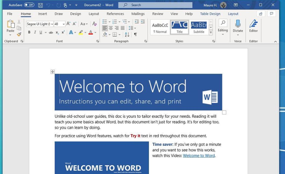This screenshot has width=285, height=174.
Task: Open Font dialog launcher
Action: pos(98,41)
